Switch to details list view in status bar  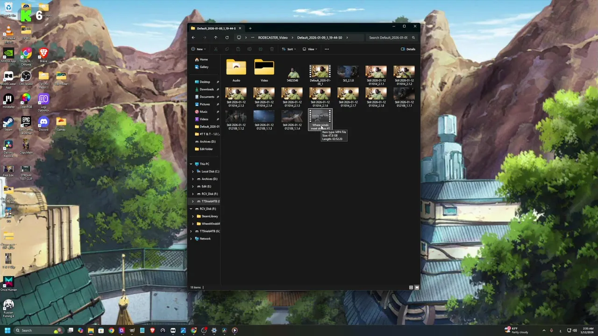click(411, 287)
